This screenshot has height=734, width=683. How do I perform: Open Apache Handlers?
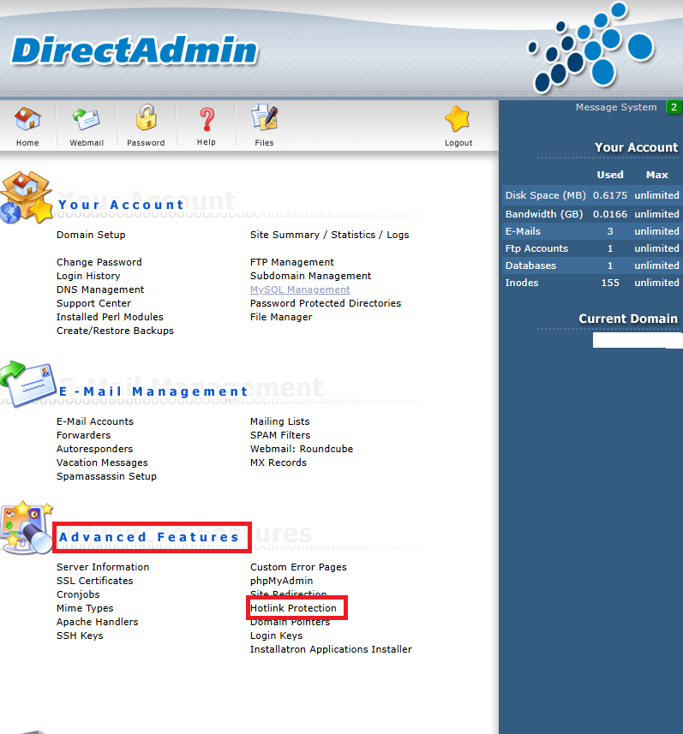pyautogui.click(x=98, y=622)
